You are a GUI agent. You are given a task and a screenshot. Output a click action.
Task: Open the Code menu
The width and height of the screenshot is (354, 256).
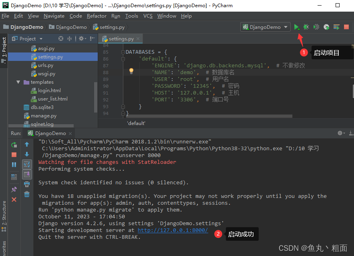pyautogui.click(x=76, y=16)
